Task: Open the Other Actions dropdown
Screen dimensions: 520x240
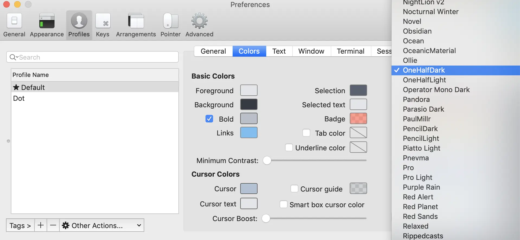Action: [102, 225]
